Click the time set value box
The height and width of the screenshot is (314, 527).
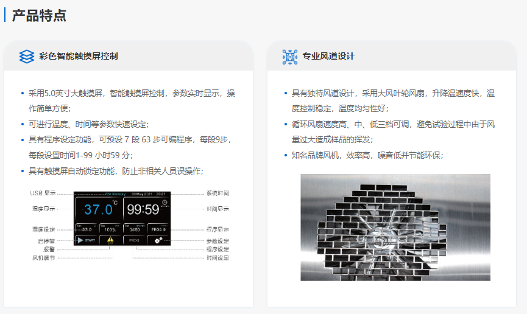click(x=135, y=228)
